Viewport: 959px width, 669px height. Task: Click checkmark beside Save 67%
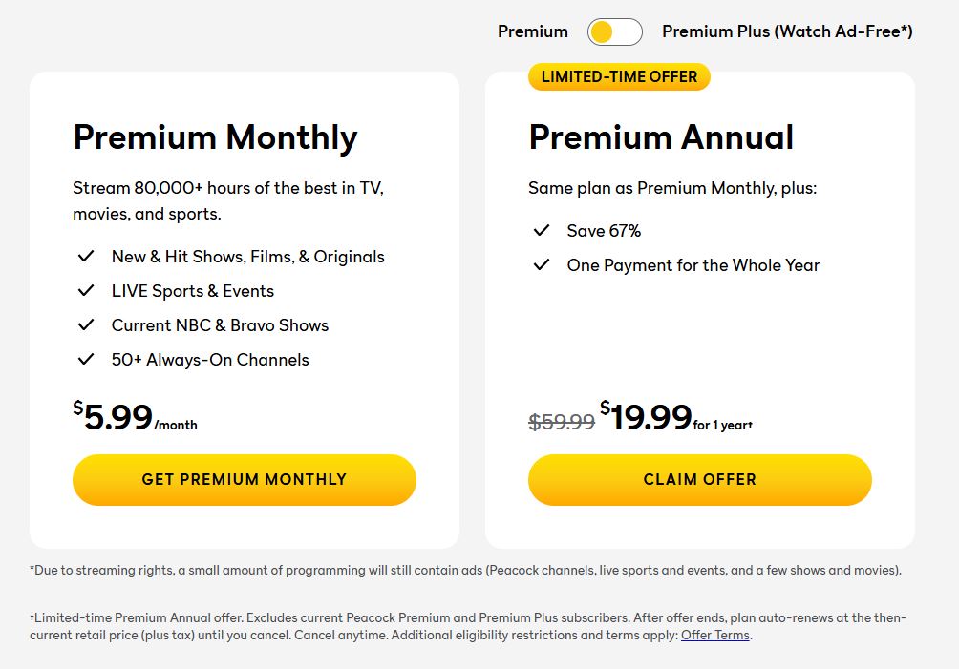[x=542, y=230]
